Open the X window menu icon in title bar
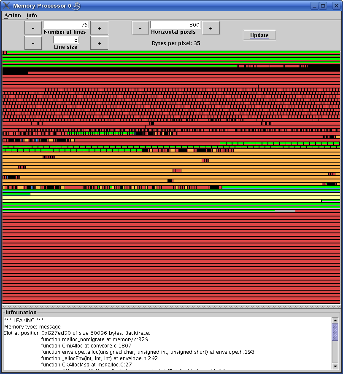 coord(6,5)
